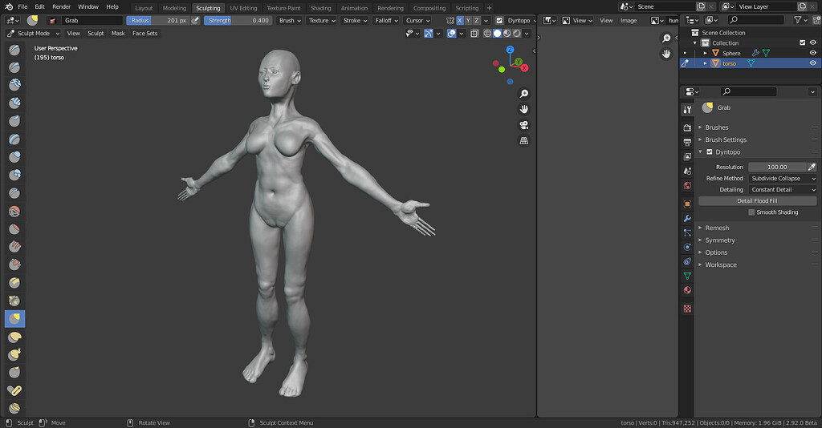Image resolution: width=822 pixels, height=428 pixels.
Task: Select the Clay brush tool
Action: 14,85
